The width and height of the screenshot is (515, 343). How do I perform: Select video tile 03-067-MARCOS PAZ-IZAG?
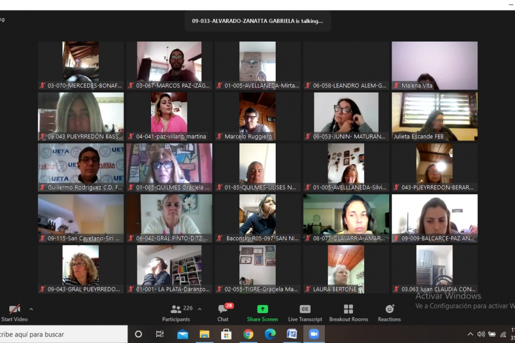tap(169, 65)
